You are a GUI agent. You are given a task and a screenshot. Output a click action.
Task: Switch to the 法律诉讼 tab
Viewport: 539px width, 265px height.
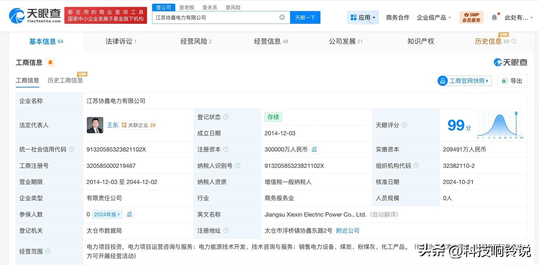point(121,41)
